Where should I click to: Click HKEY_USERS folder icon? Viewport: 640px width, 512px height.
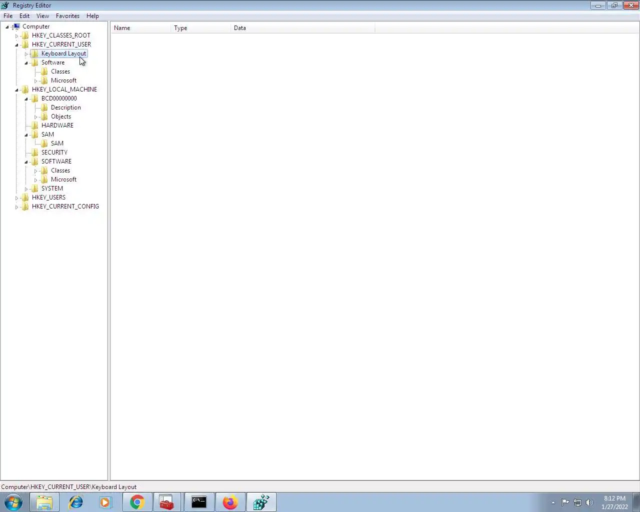pyautogui.click(x=25, y=197)
